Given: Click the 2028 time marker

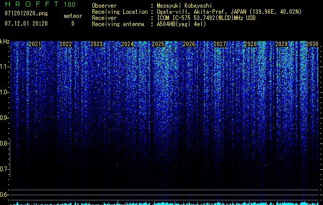Looking at the screenshot, I should tap(251, 44).
